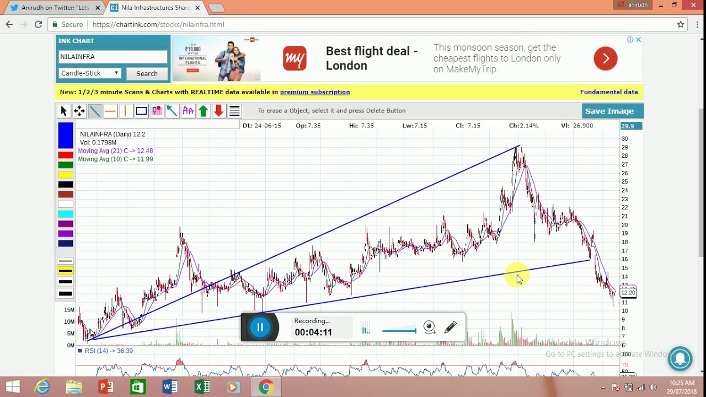Bookmark page with star icon
The width and height of the screenshot is (706, 397).
681,24
